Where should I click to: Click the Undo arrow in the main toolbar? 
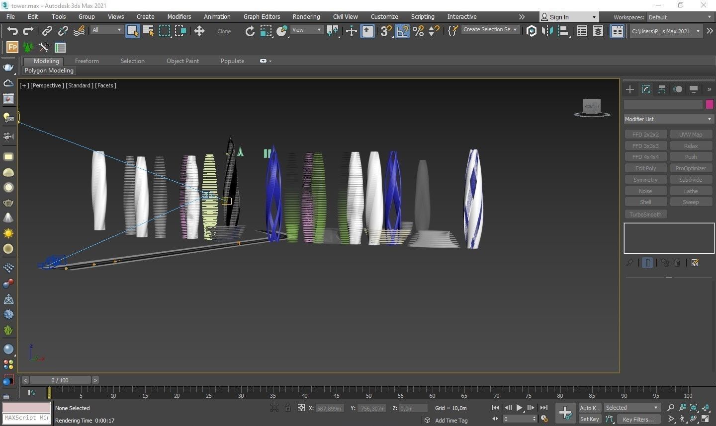coord(12,31)
